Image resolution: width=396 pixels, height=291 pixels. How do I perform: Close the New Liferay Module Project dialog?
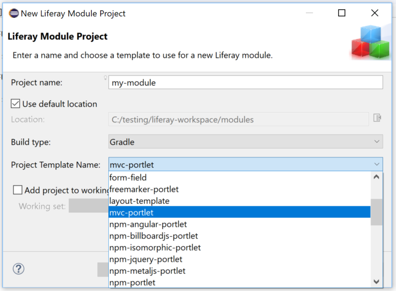[375, 13]
